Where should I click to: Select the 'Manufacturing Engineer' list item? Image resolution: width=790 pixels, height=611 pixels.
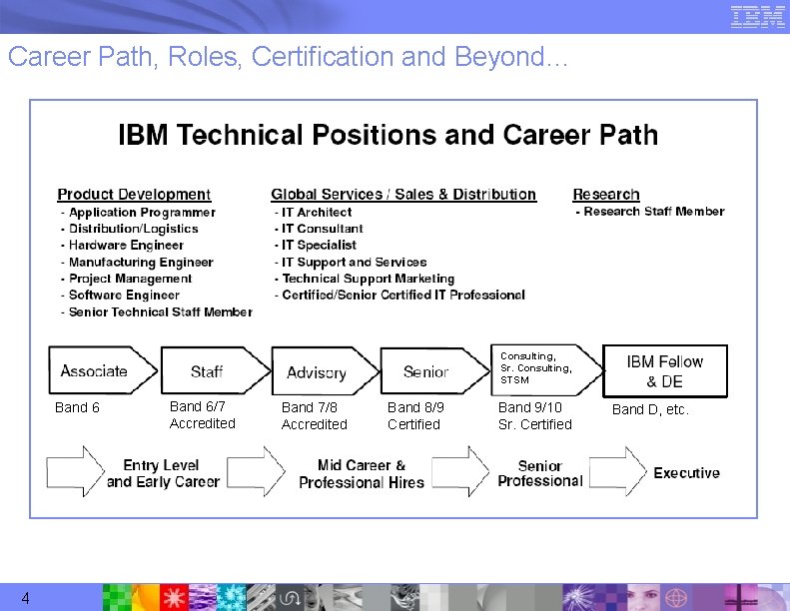pyautogui.click(x=141, y=263)
